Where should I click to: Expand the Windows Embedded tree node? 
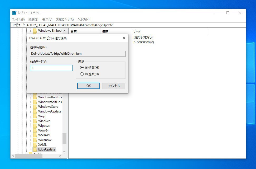30,31
